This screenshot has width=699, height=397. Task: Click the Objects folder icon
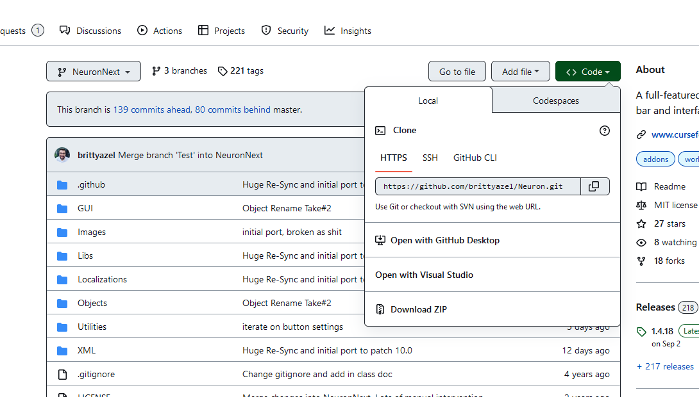point(62,303)
